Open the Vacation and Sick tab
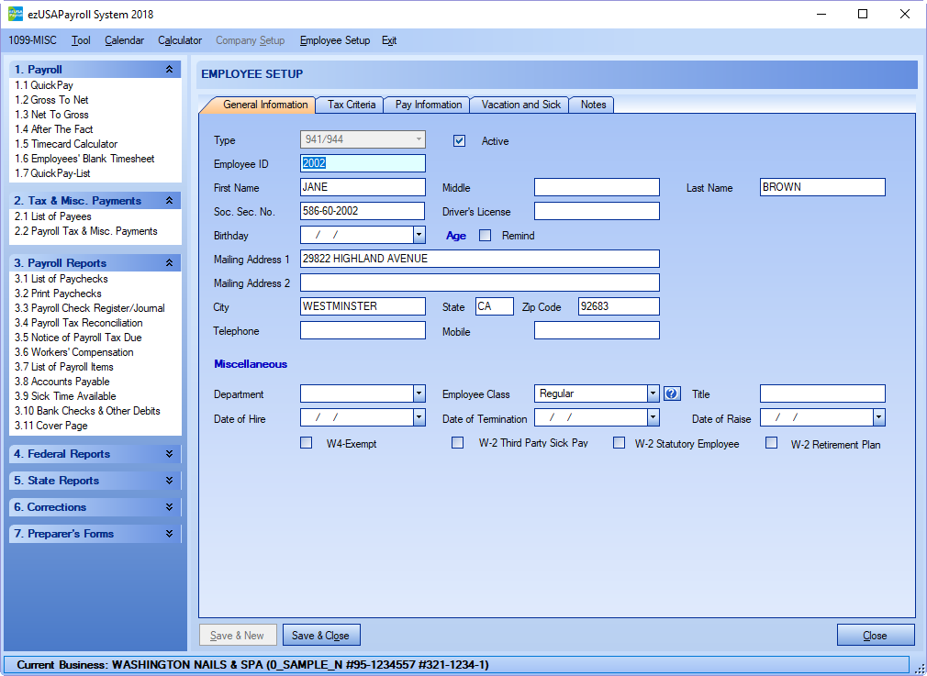This screenshot has height=676, width=927. pos(520,105)
